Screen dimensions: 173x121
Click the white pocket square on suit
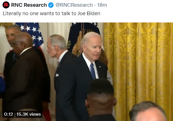[57, 75]
